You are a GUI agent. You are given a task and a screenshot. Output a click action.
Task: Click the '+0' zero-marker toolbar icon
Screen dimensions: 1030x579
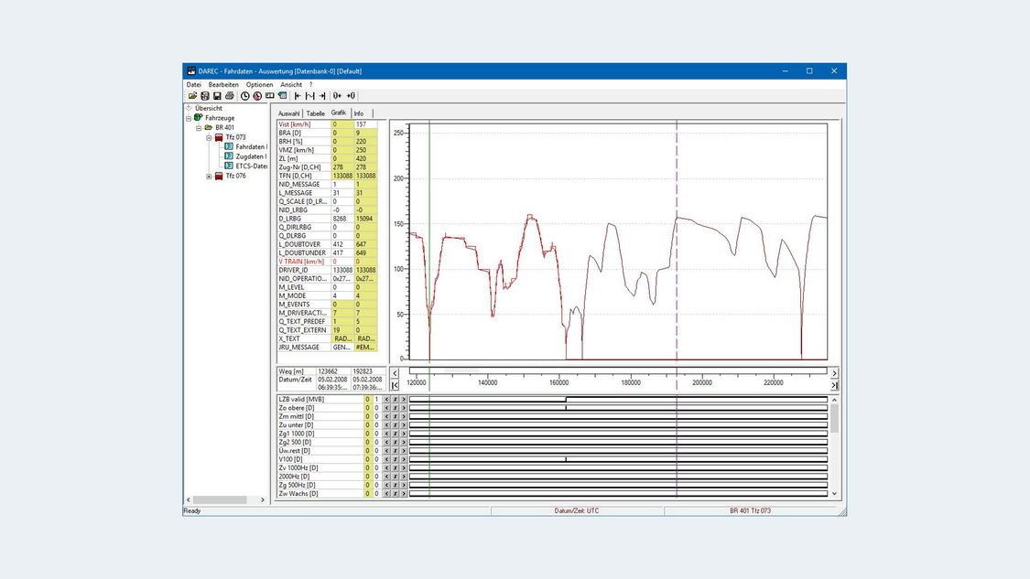coord(351,96)
